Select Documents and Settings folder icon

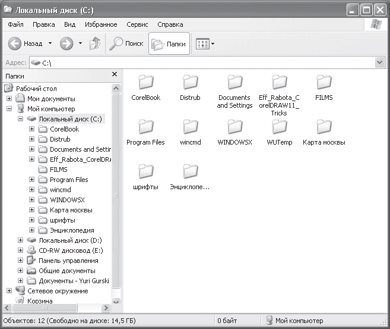click(x=235, y=82)
